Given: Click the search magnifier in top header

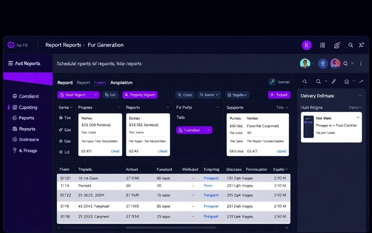Looking at the screenshot, I should click(351, 45).
